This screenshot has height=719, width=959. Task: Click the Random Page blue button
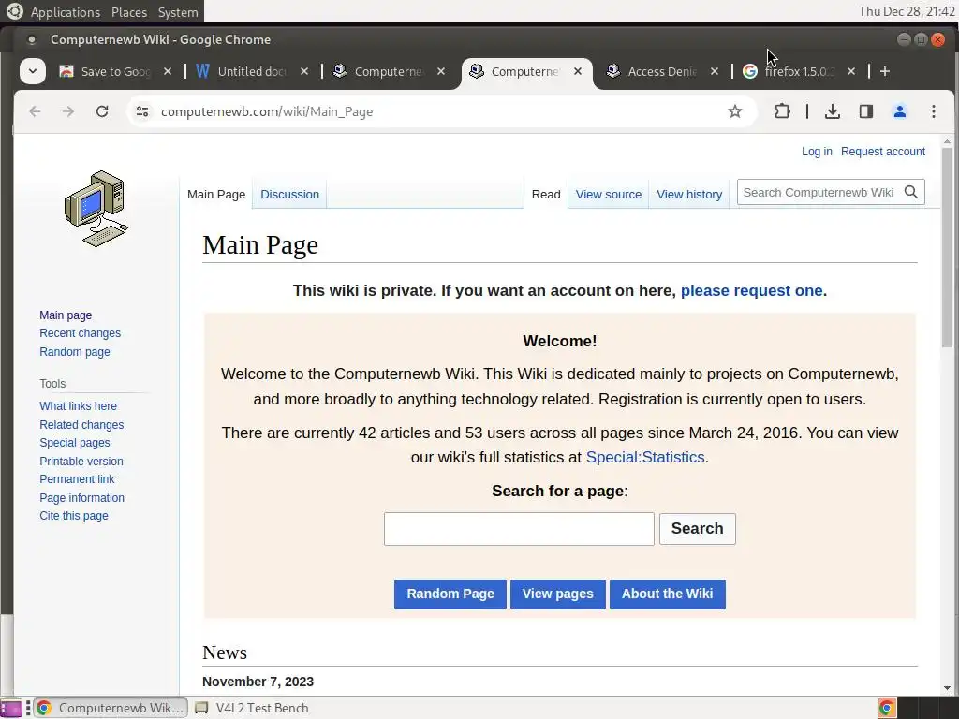tap(450, 594)
